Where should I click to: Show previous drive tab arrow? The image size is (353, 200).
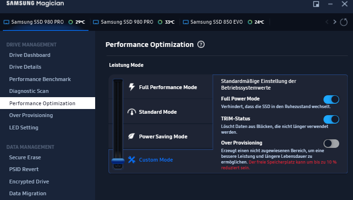[x=327, y=22]
